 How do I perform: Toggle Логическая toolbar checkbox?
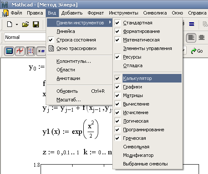point(148,121)
